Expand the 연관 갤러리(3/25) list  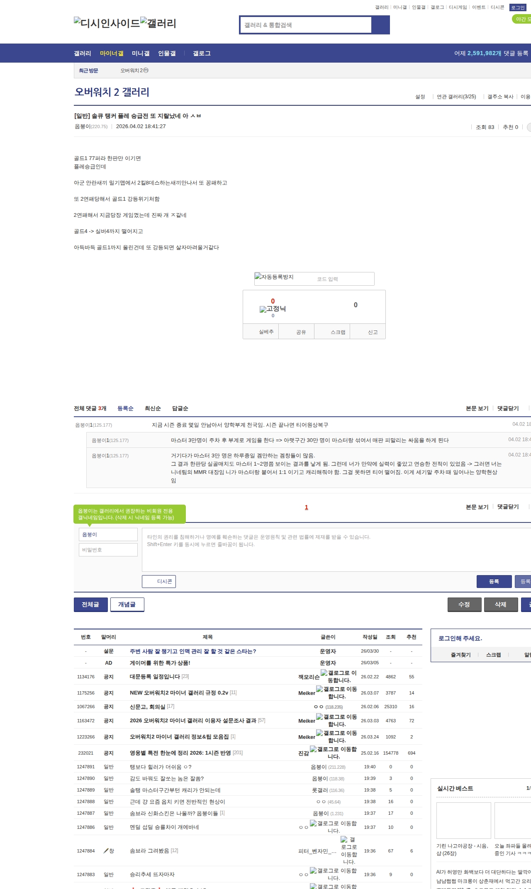coord(456,97)
